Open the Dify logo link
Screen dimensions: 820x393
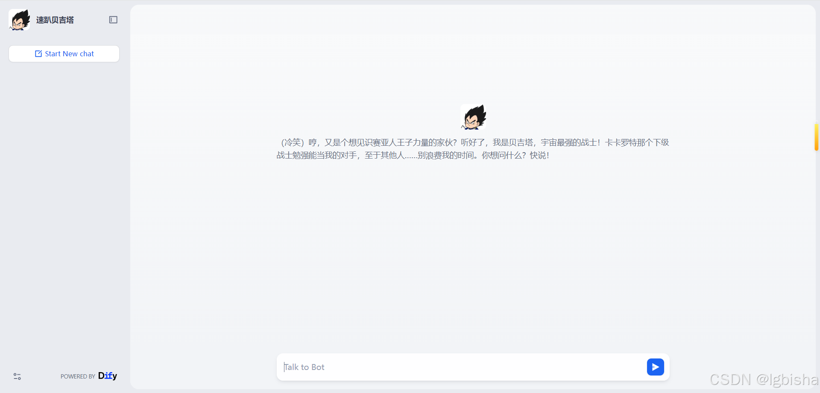108,376
